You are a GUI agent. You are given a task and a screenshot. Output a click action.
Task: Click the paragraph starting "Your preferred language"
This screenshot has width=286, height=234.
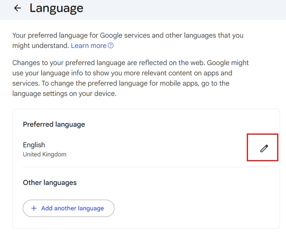click(128, 36)
